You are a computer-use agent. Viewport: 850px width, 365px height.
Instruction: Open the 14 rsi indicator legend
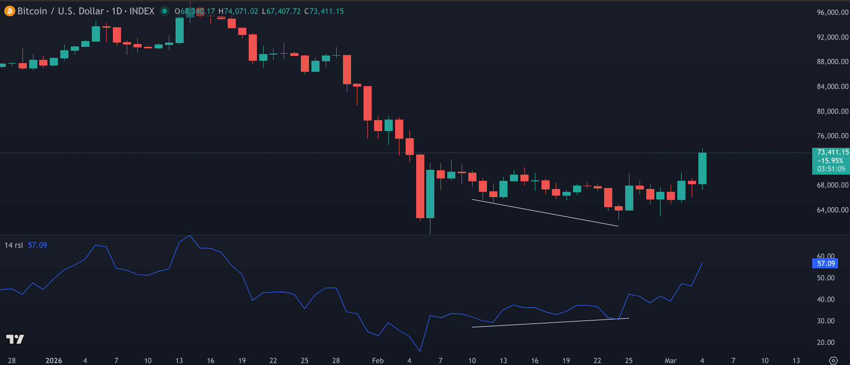click(14, 245)
